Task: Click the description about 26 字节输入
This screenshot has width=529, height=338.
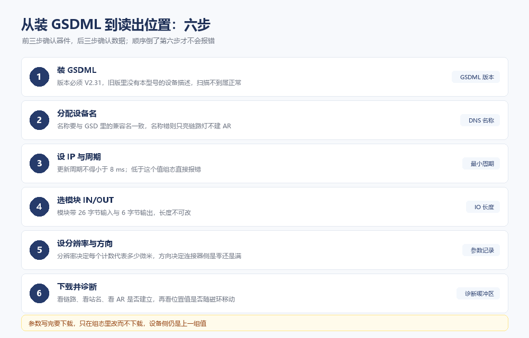Action: pos(124,213)
